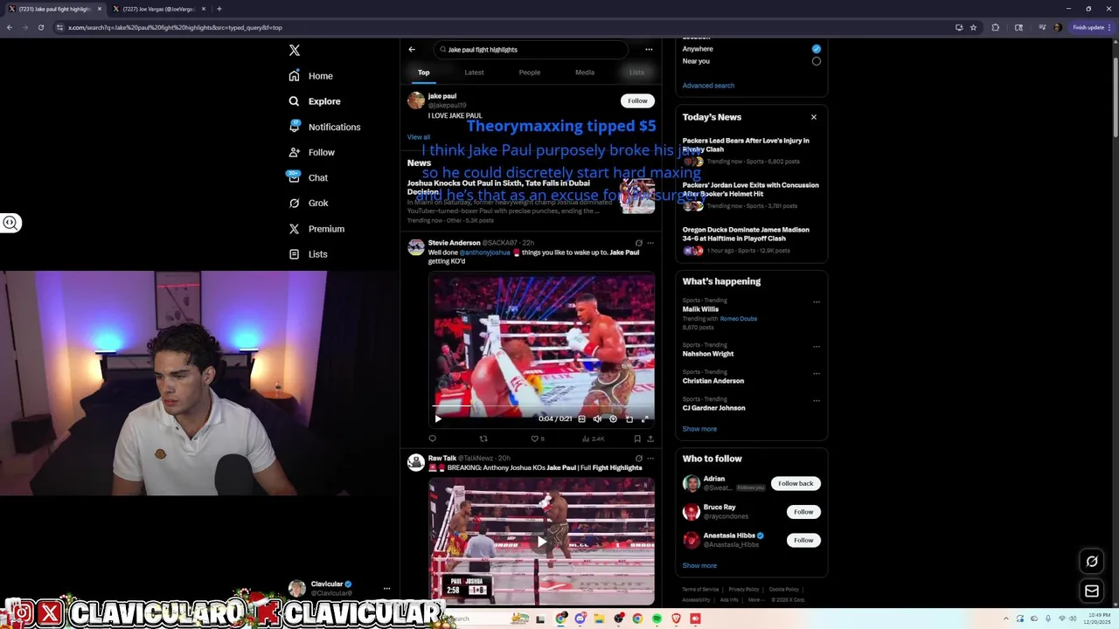Screen dimensions: 1119x629
Task: Open video settings gear in player
Action: pos(613,418)
